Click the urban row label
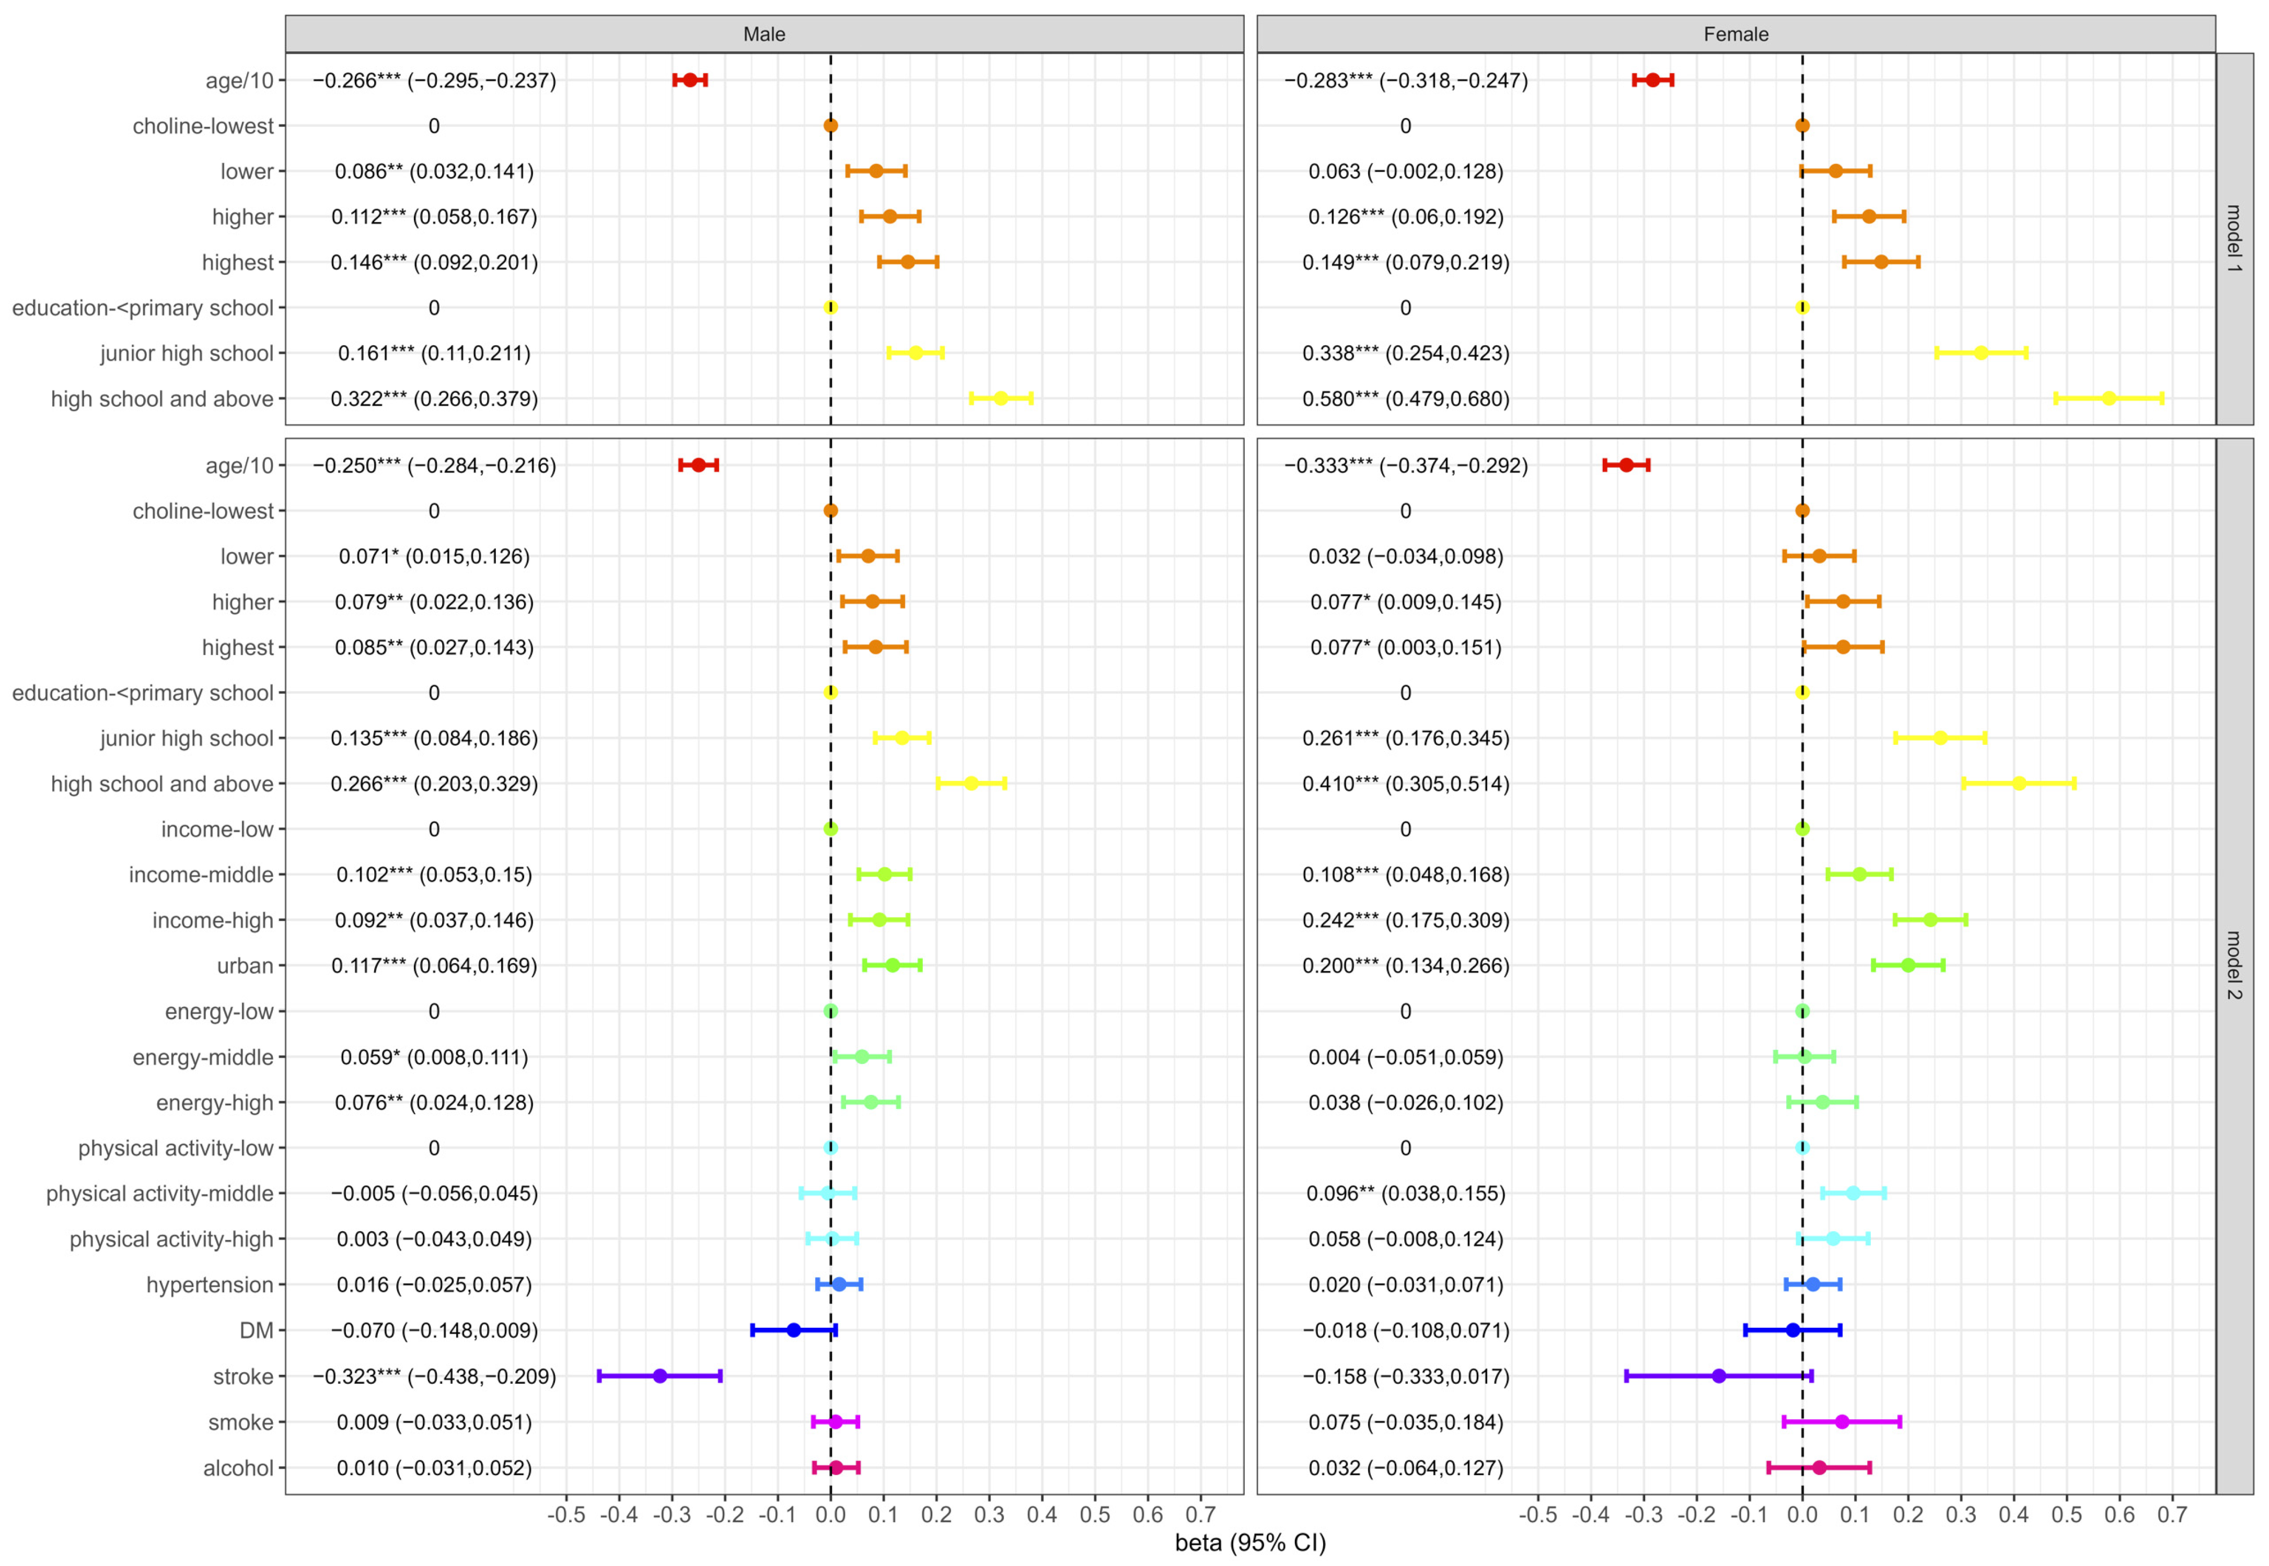The width and height of the screenshot is (2269, 1566). pos(245,965)
